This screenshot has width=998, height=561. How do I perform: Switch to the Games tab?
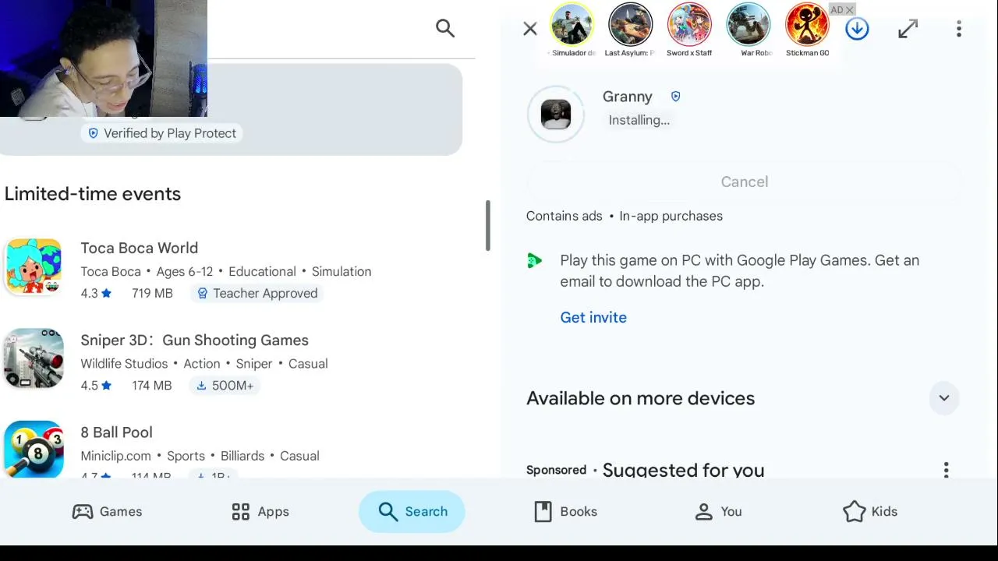[107, 511]
